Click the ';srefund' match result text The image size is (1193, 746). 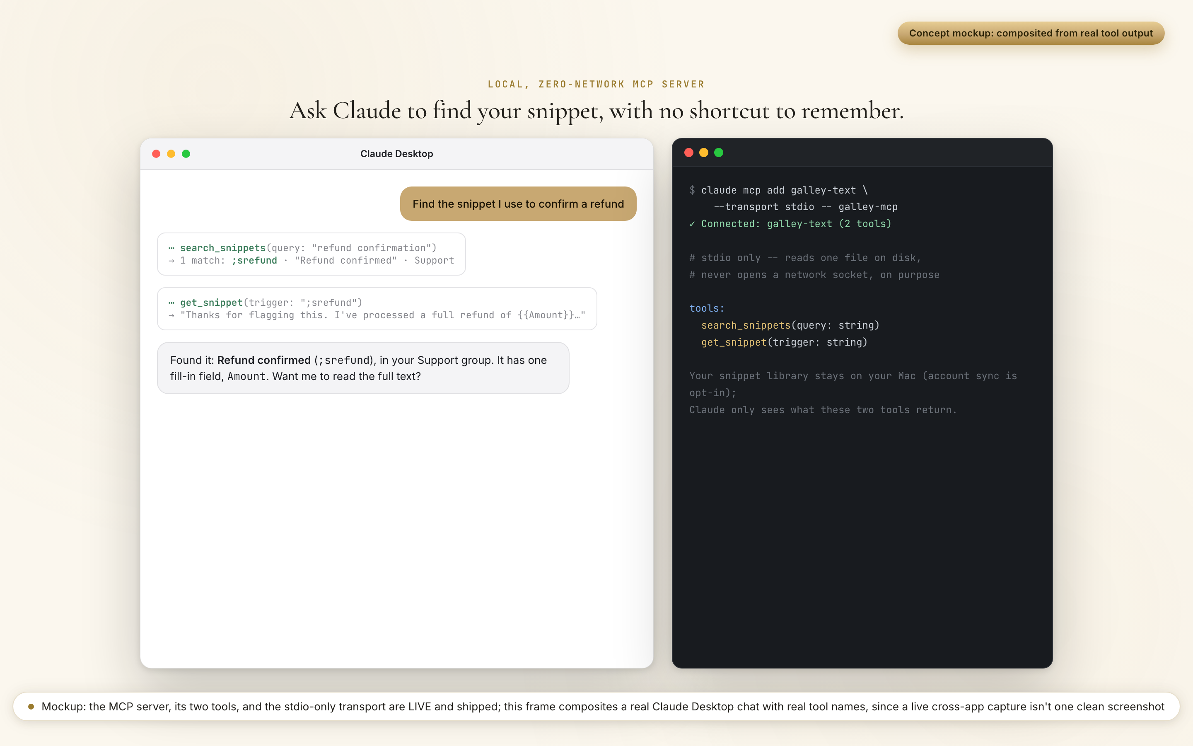pos(254,261)
